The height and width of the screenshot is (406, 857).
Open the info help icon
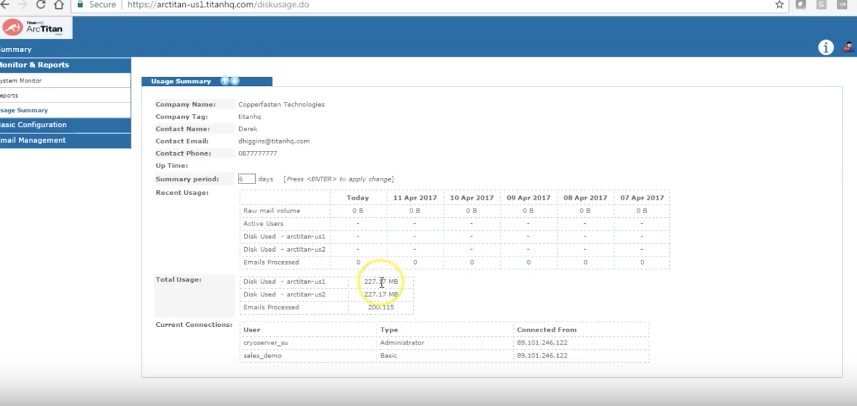point(826,47)
